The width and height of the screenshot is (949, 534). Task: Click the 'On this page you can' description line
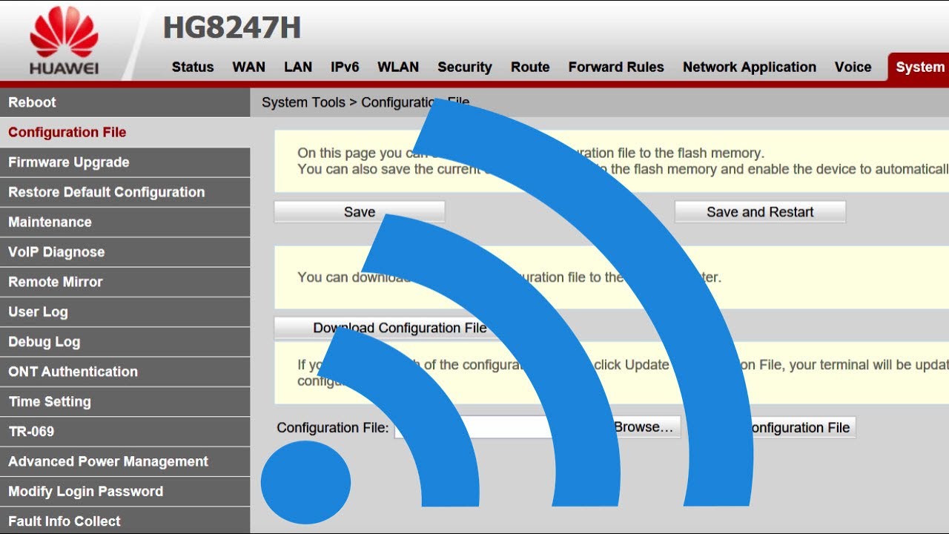click(530, 154)
